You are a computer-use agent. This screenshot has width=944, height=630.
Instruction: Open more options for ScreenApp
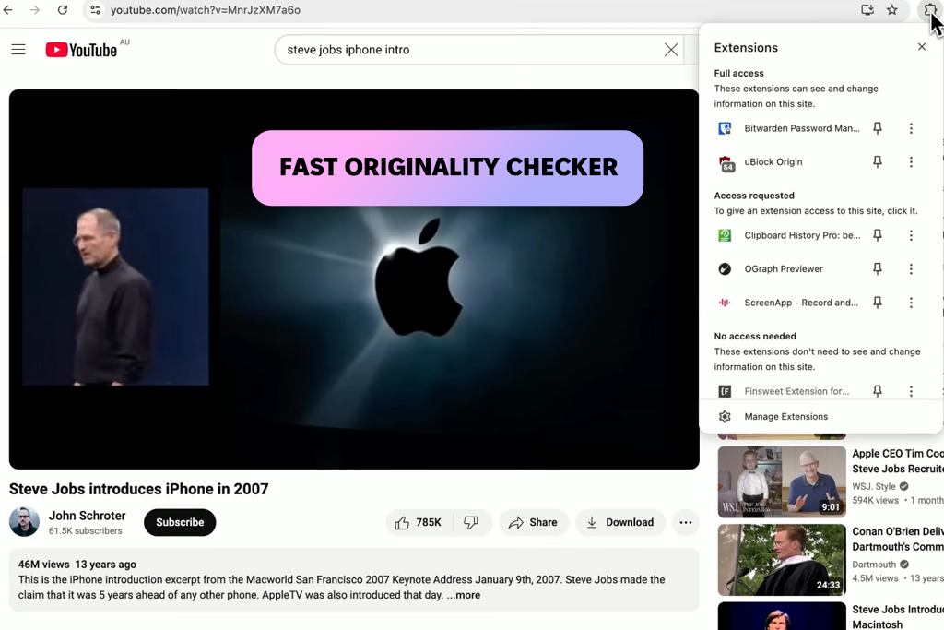911,303
